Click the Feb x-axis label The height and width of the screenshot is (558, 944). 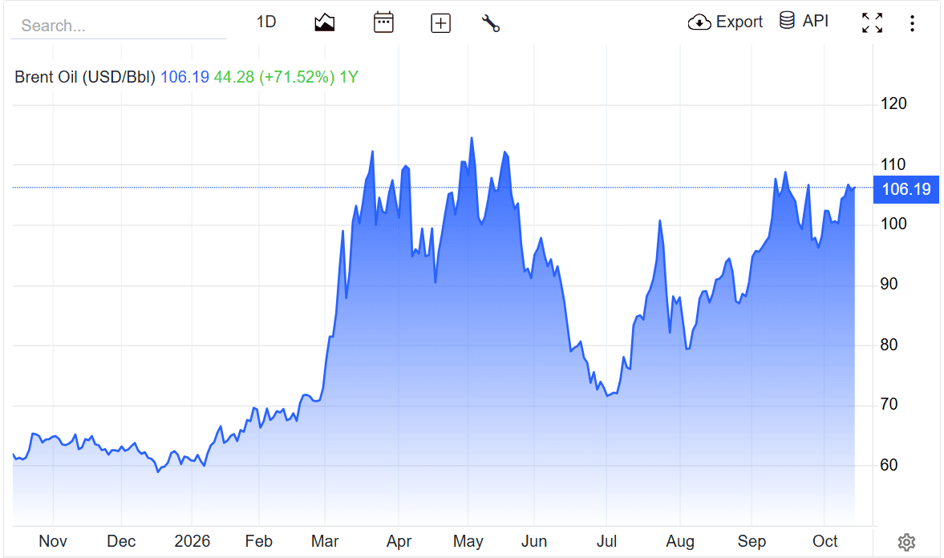point(259,541)
